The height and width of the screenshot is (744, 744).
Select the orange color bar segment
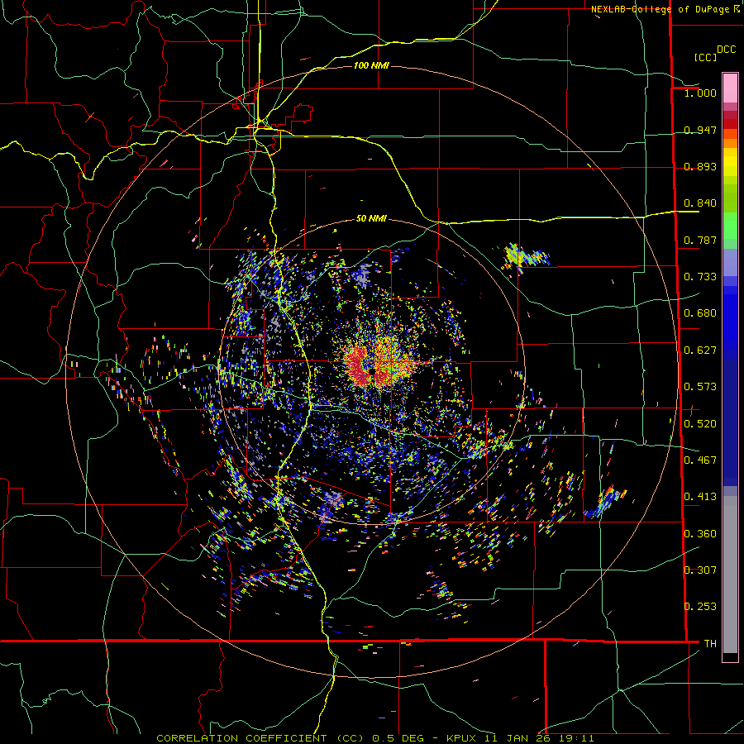coord(730,143)
